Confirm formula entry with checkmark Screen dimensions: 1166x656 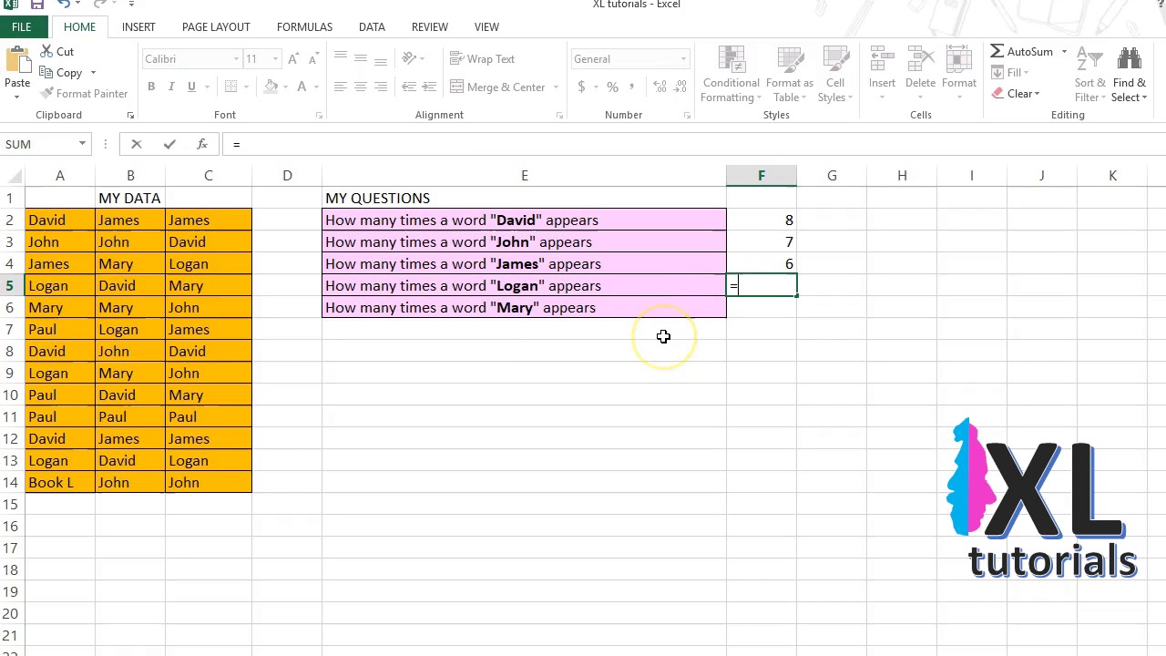tap(169, 144)
